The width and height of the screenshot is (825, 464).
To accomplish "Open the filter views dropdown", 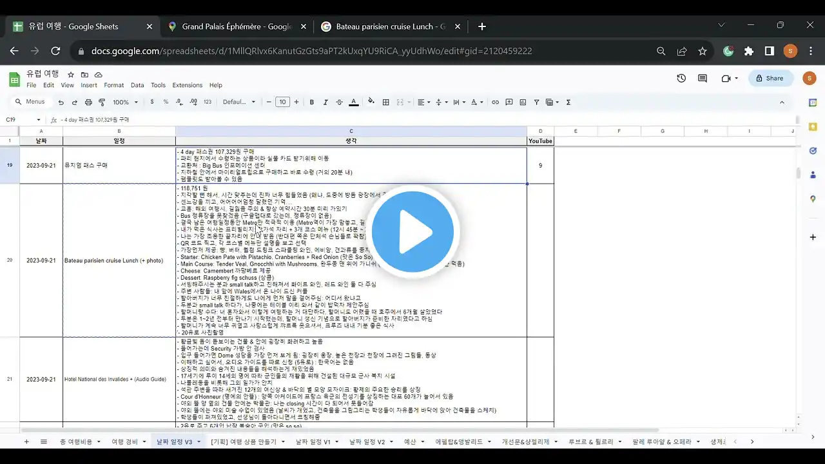I will [553, 102].
